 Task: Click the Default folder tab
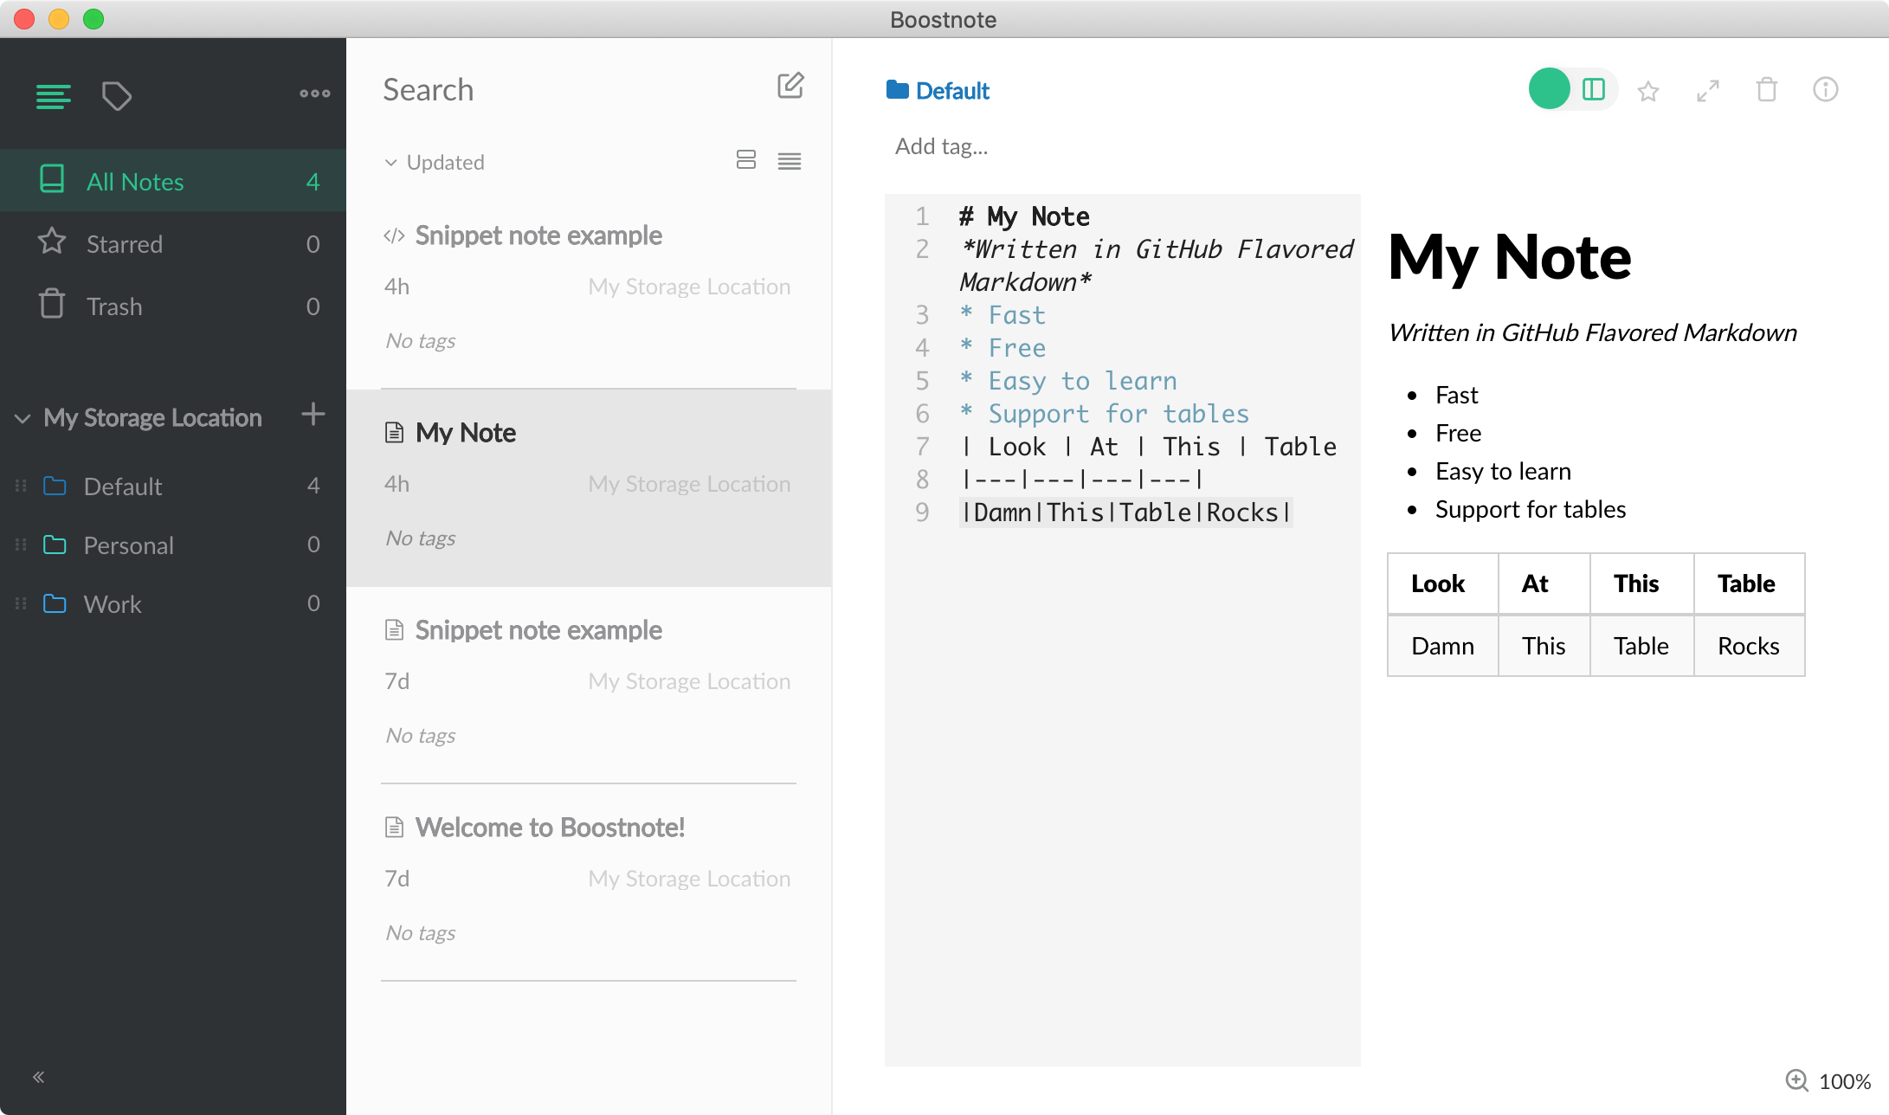121,485
